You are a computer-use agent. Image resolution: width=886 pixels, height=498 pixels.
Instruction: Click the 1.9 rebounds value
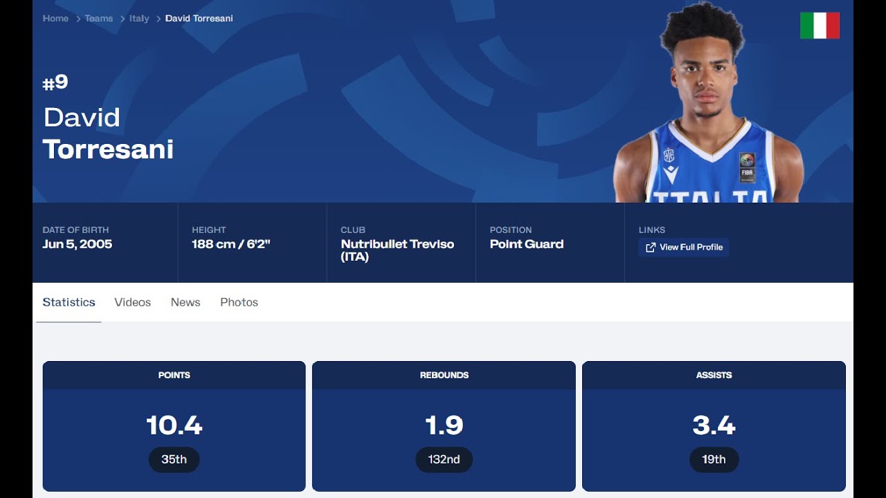click(444, 425)
